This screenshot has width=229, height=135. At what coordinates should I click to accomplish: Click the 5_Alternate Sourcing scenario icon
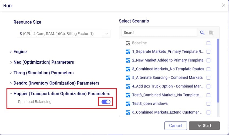pyautogui.click(x=128, y=78)
